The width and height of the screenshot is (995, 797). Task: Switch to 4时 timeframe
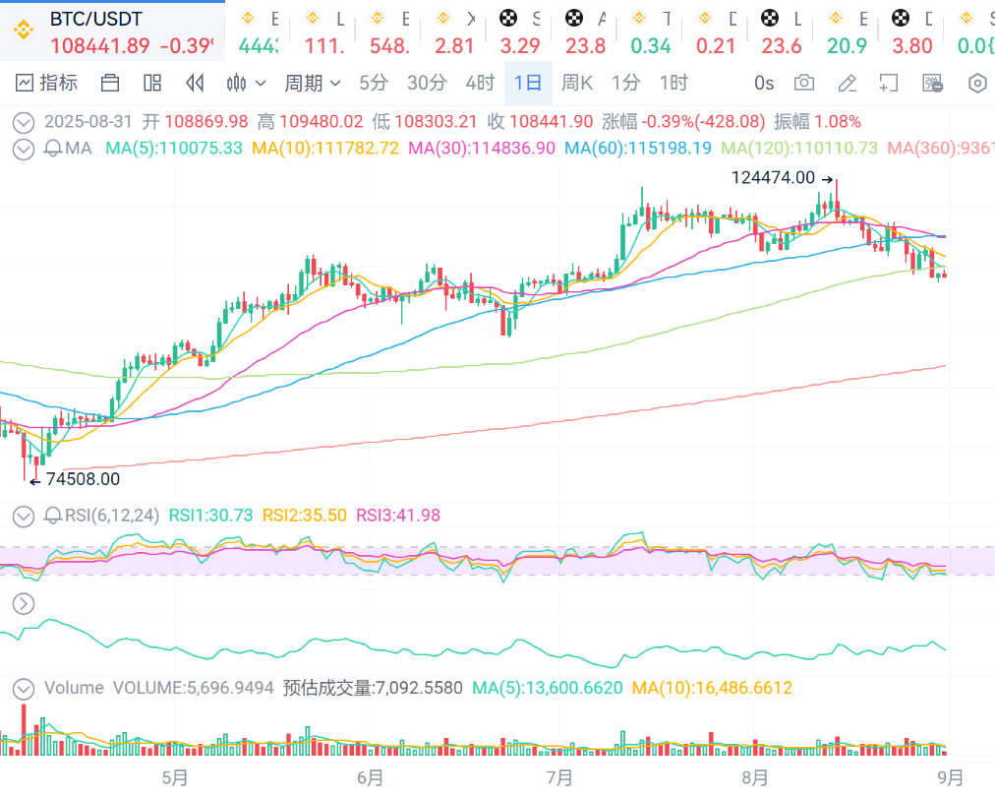tap(480, 84)
